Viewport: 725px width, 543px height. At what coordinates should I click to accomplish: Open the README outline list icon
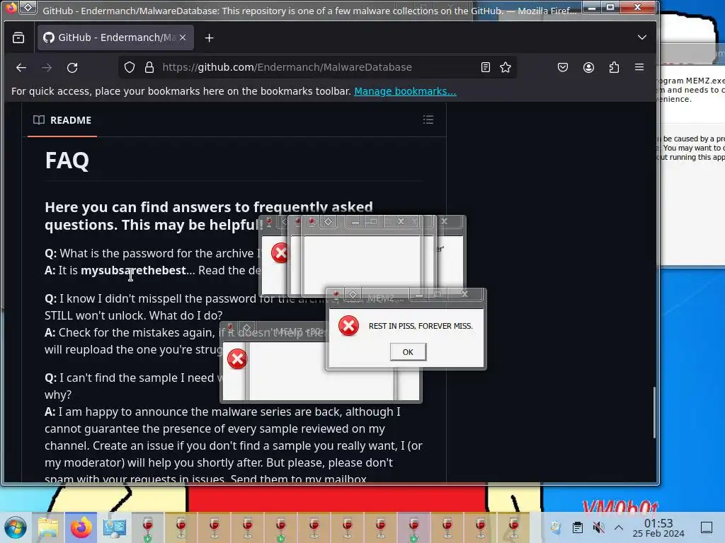pyautogui.click(x=428, y=120)
